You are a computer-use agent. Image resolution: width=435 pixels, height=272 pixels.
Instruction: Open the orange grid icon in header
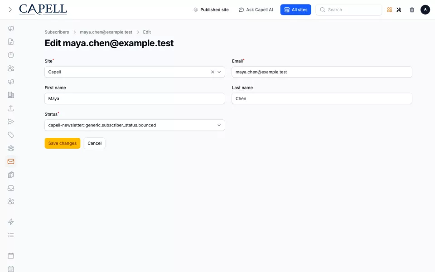390,10
